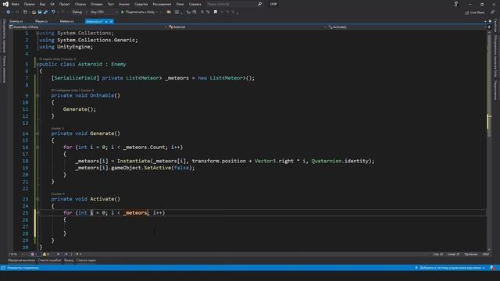The width and height of the screenshot is (500, 281).
Task: Open the Иерархия вызовов panel tab
Action: pos(21,260)
